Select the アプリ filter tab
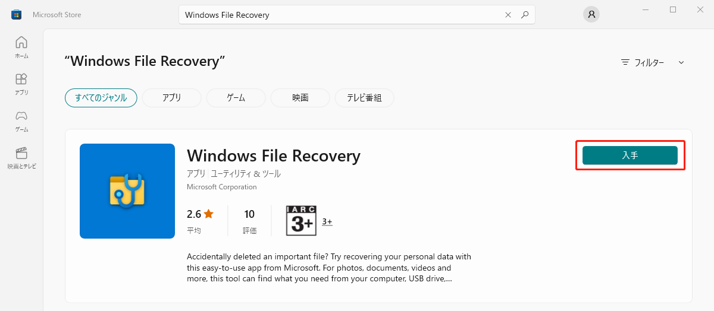The width and height of the screenshot is (714, 311). [x=171, y=98]
